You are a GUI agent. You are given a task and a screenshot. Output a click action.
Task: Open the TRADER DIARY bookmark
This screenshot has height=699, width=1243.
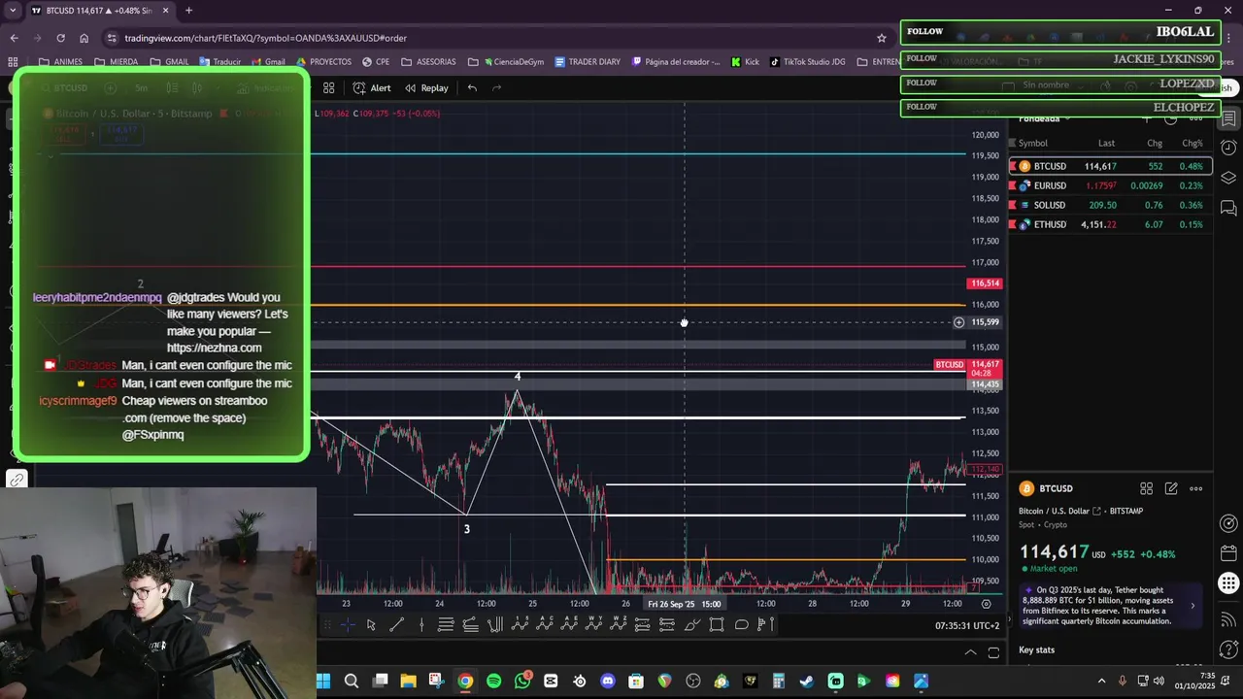[588, 62]
